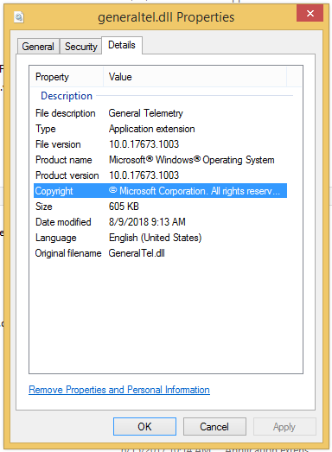Click the file icon in title bar

click(19, 17)
